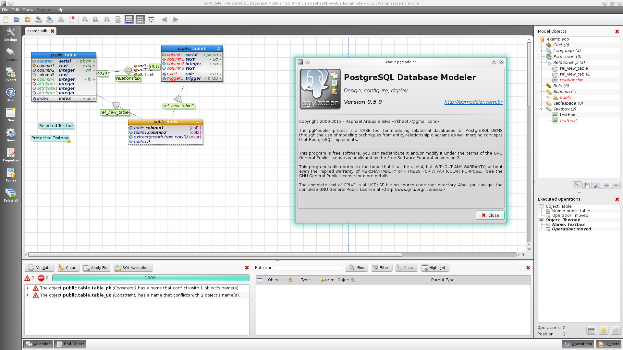Toggle the Validation panel button at bottom

[38, 344]
